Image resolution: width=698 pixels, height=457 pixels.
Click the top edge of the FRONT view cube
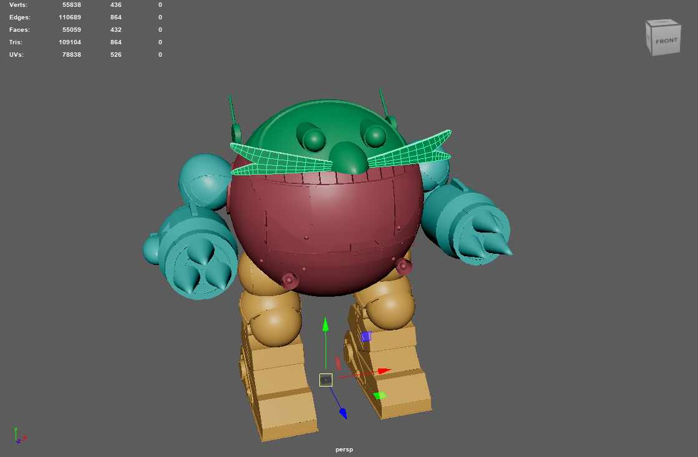(x=663, y=24)
